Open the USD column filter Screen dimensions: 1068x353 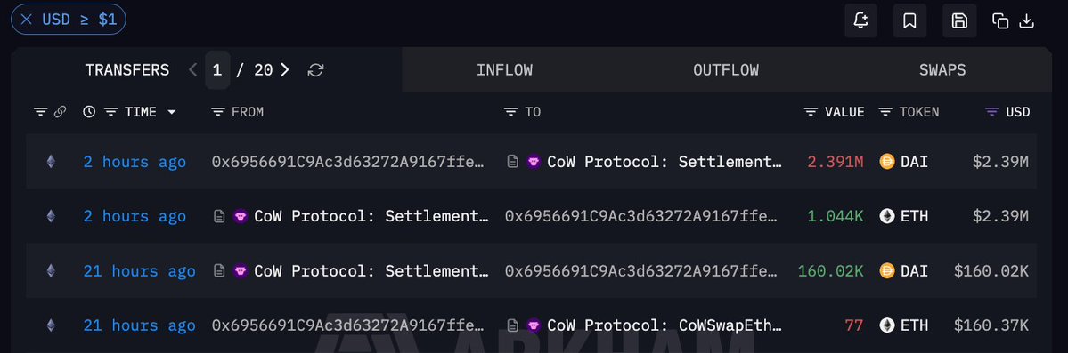click(992, 111)
